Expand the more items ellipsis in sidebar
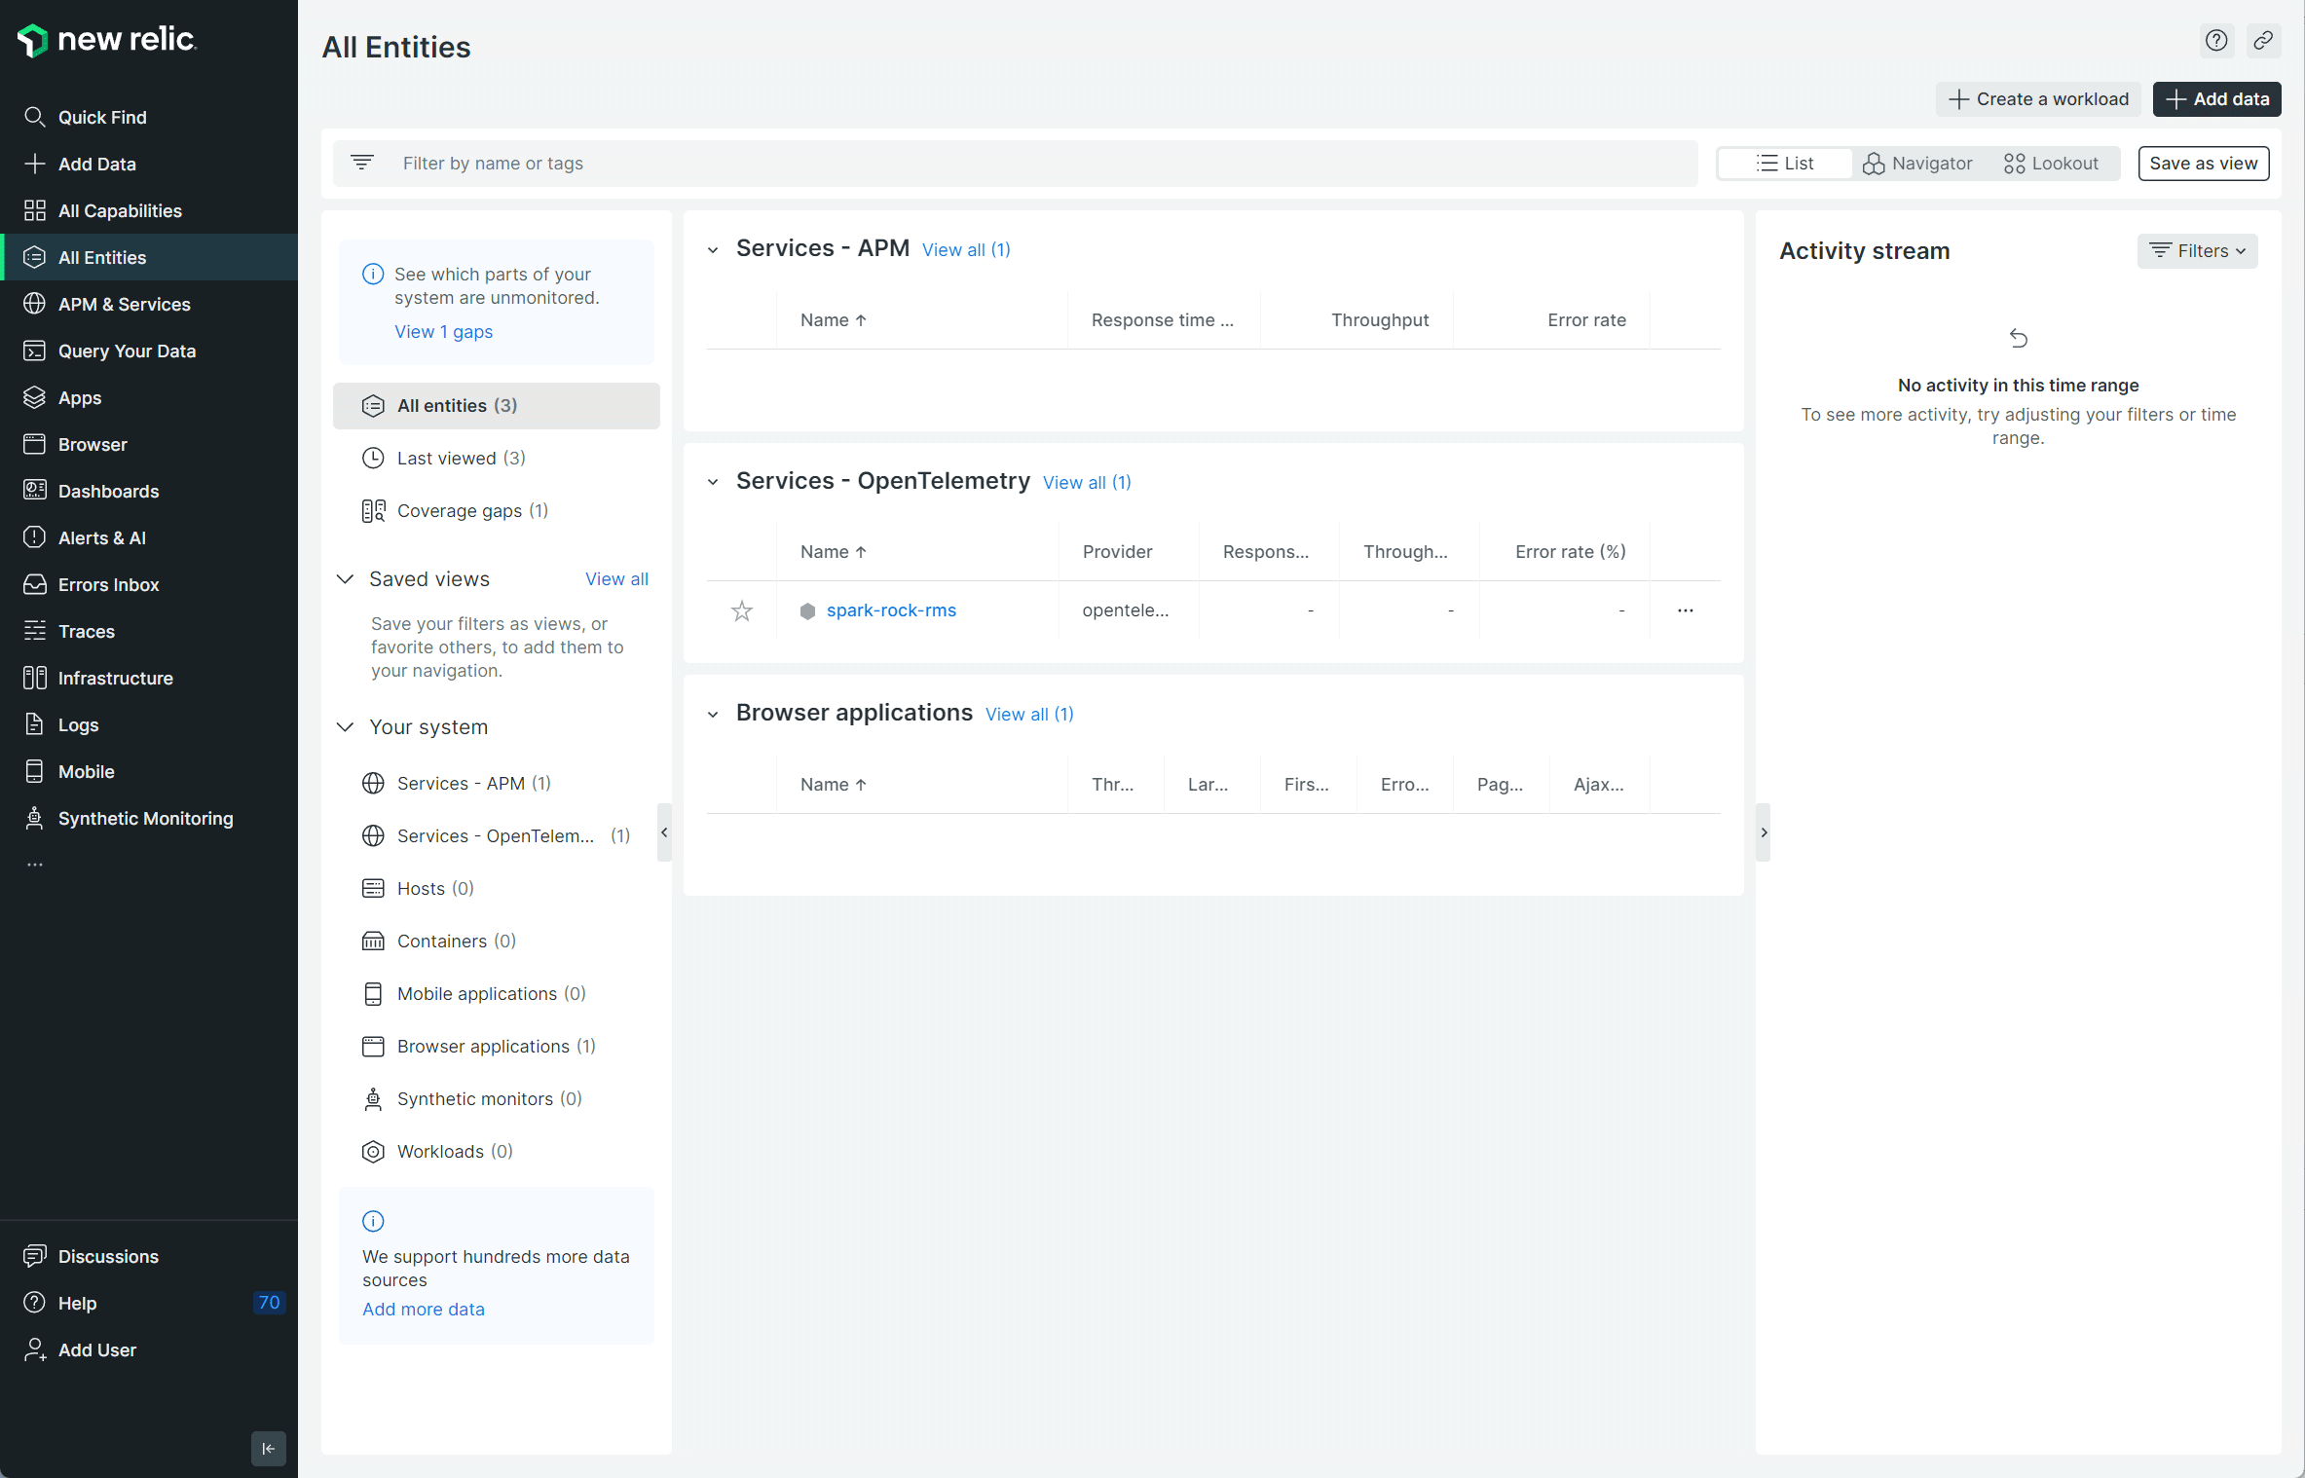This screenshot has width=2305, height=1478. (35, 864)
